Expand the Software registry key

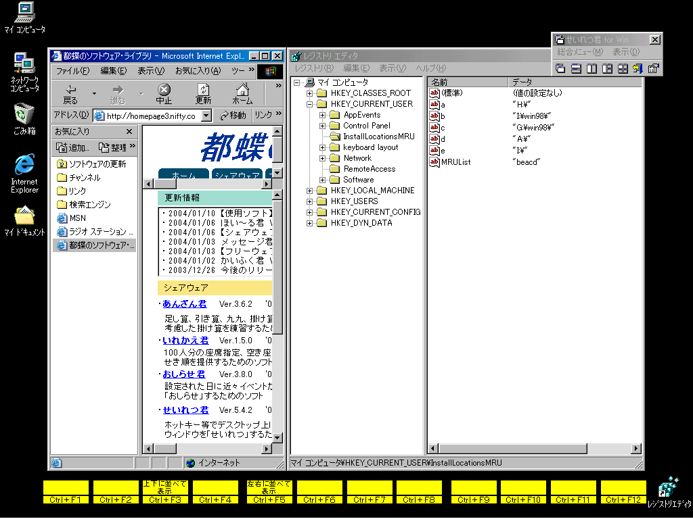click(323, 180)
